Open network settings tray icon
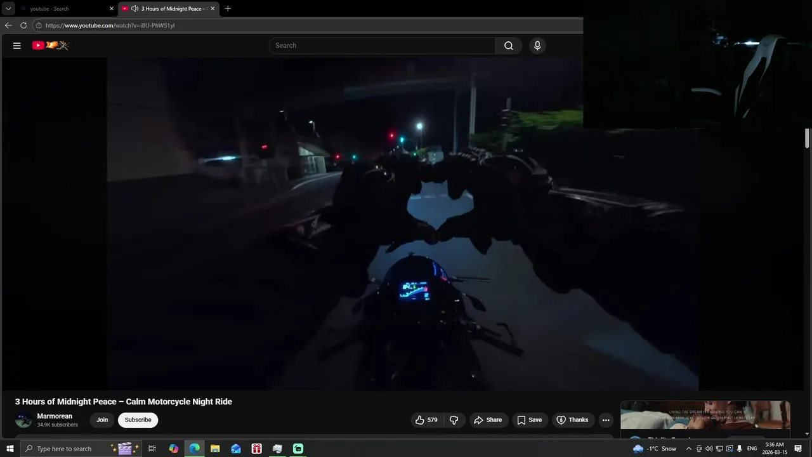Viewport: 812px width, 457px height. (x=719, y=449)
